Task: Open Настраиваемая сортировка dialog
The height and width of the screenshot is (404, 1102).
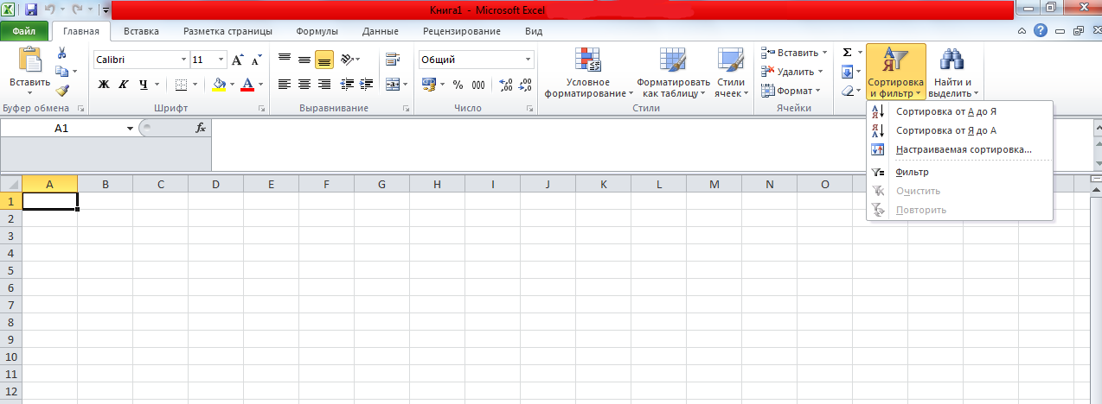Action: point(959,149)
